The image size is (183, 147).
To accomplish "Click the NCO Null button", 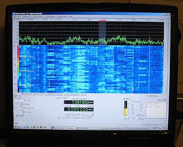I will click(19, 115).
